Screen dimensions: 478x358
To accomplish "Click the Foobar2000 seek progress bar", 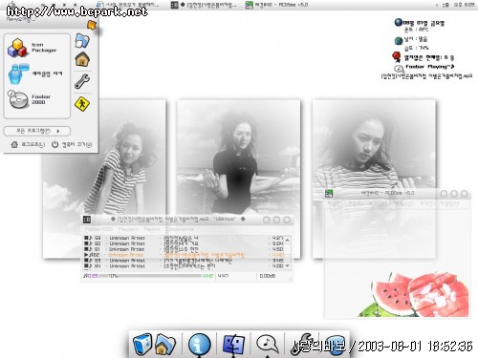I will [x=150, y=276].
